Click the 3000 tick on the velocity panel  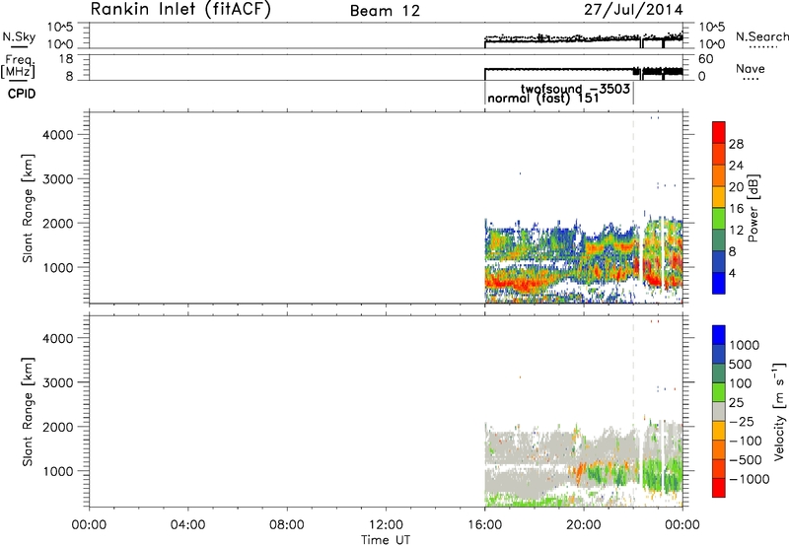pyautogui.click(x=58, y=382)
